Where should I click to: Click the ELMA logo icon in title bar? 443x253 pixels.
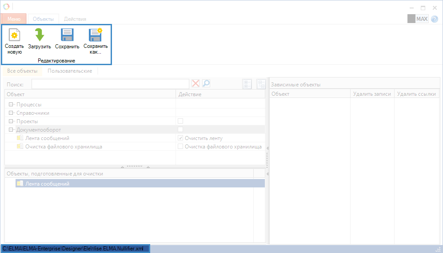6,6
